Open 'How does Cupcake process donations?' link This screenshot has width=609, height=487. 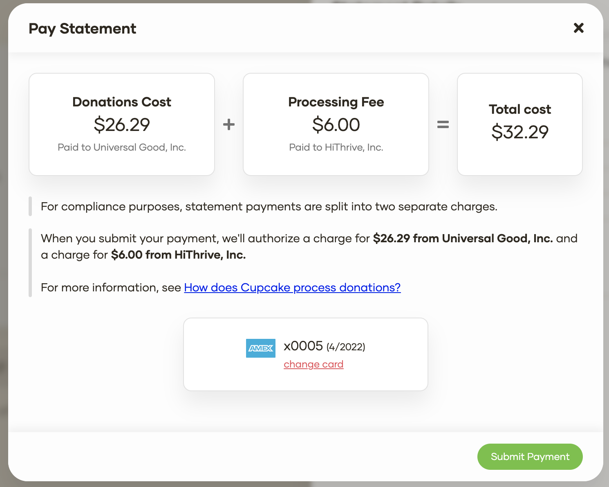292,288
